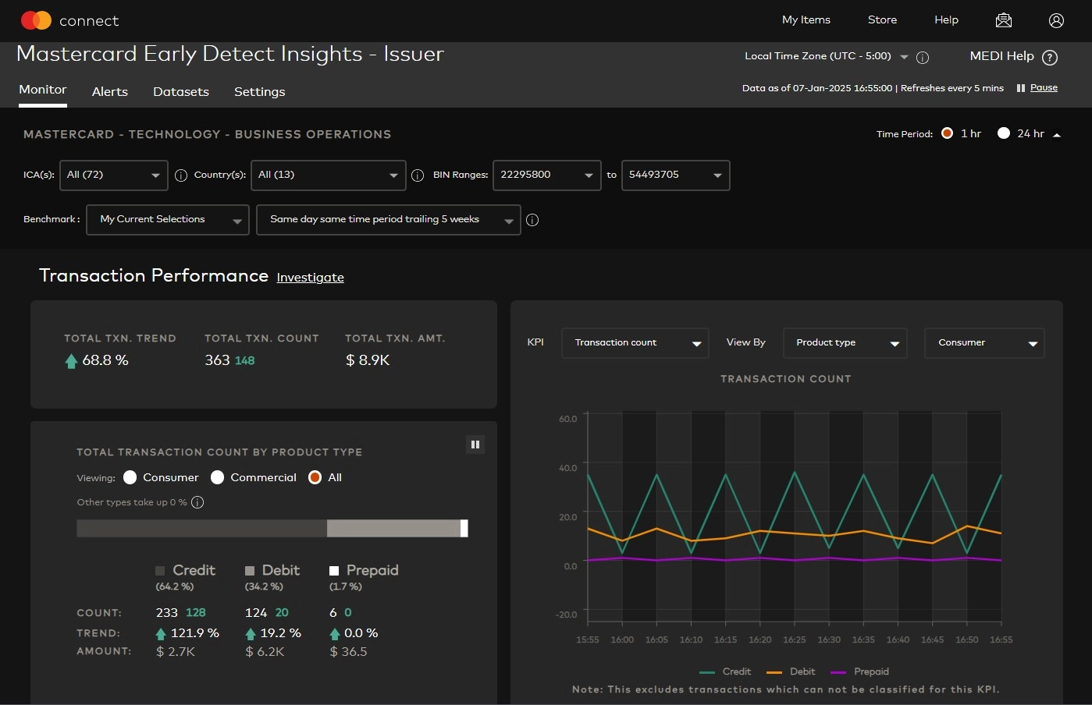Click the info icon near Local Time Zone

pyautogui.click(x=923, y=56)
